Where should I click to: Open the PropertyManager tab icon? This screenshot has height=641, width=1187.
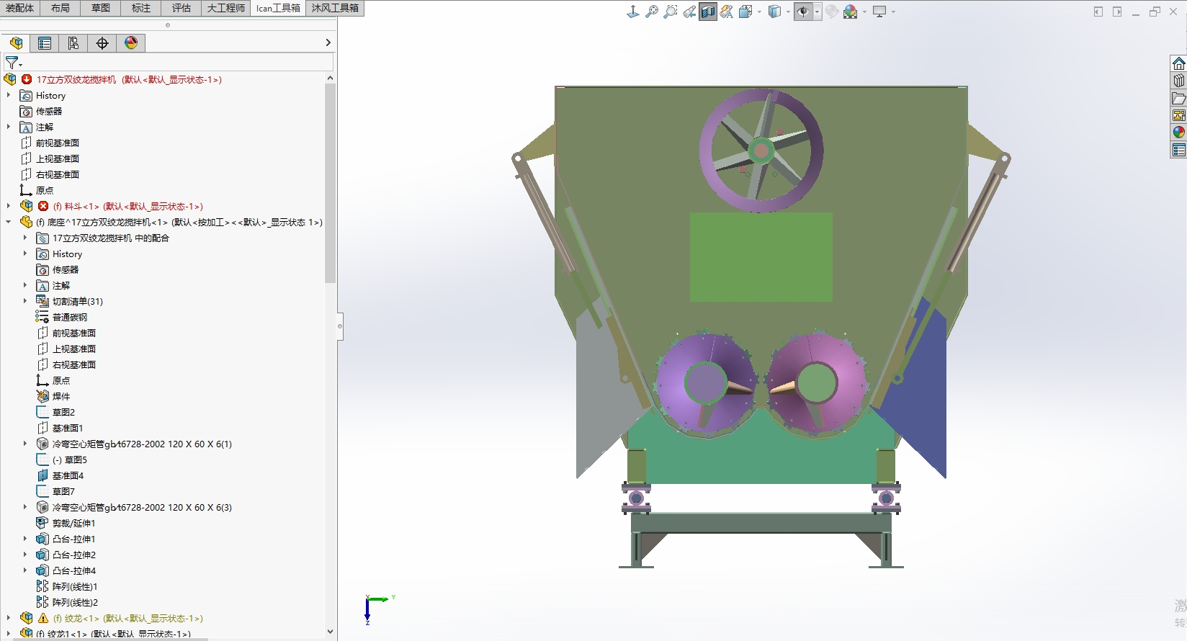click(45, 43)
